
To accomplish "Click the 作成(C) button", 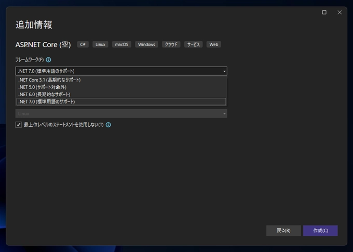I will coord(320,231).
